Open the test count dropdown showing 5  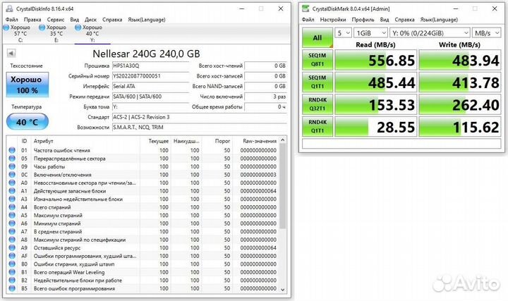coord(343,33)
